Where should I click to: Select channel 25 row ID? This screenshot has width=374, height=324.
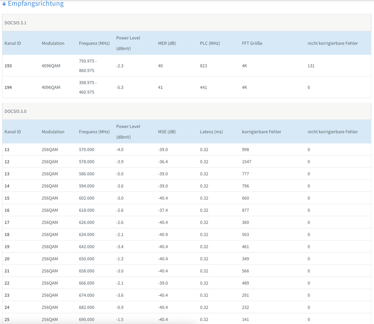pyautogui.click(x=7, y=319)
